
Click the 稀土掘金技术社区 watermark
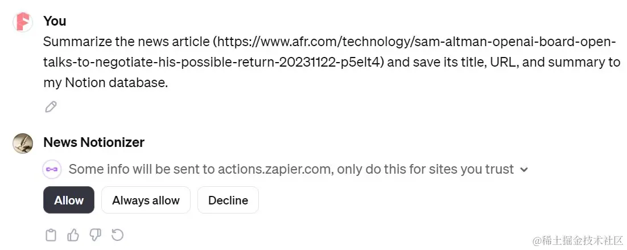click(x=577, y=240)
